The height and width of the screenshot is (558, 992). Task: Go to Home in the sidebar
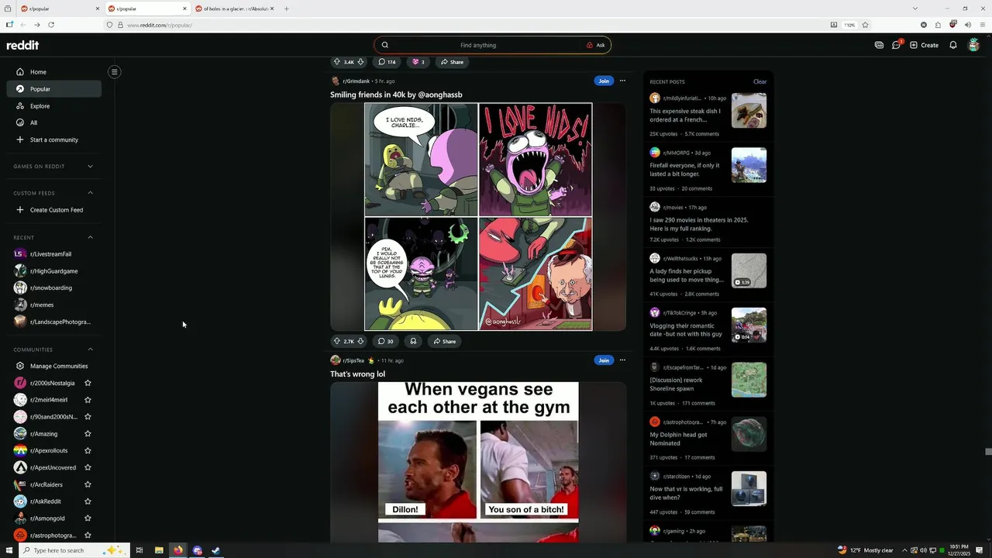(x=53, y=72)
